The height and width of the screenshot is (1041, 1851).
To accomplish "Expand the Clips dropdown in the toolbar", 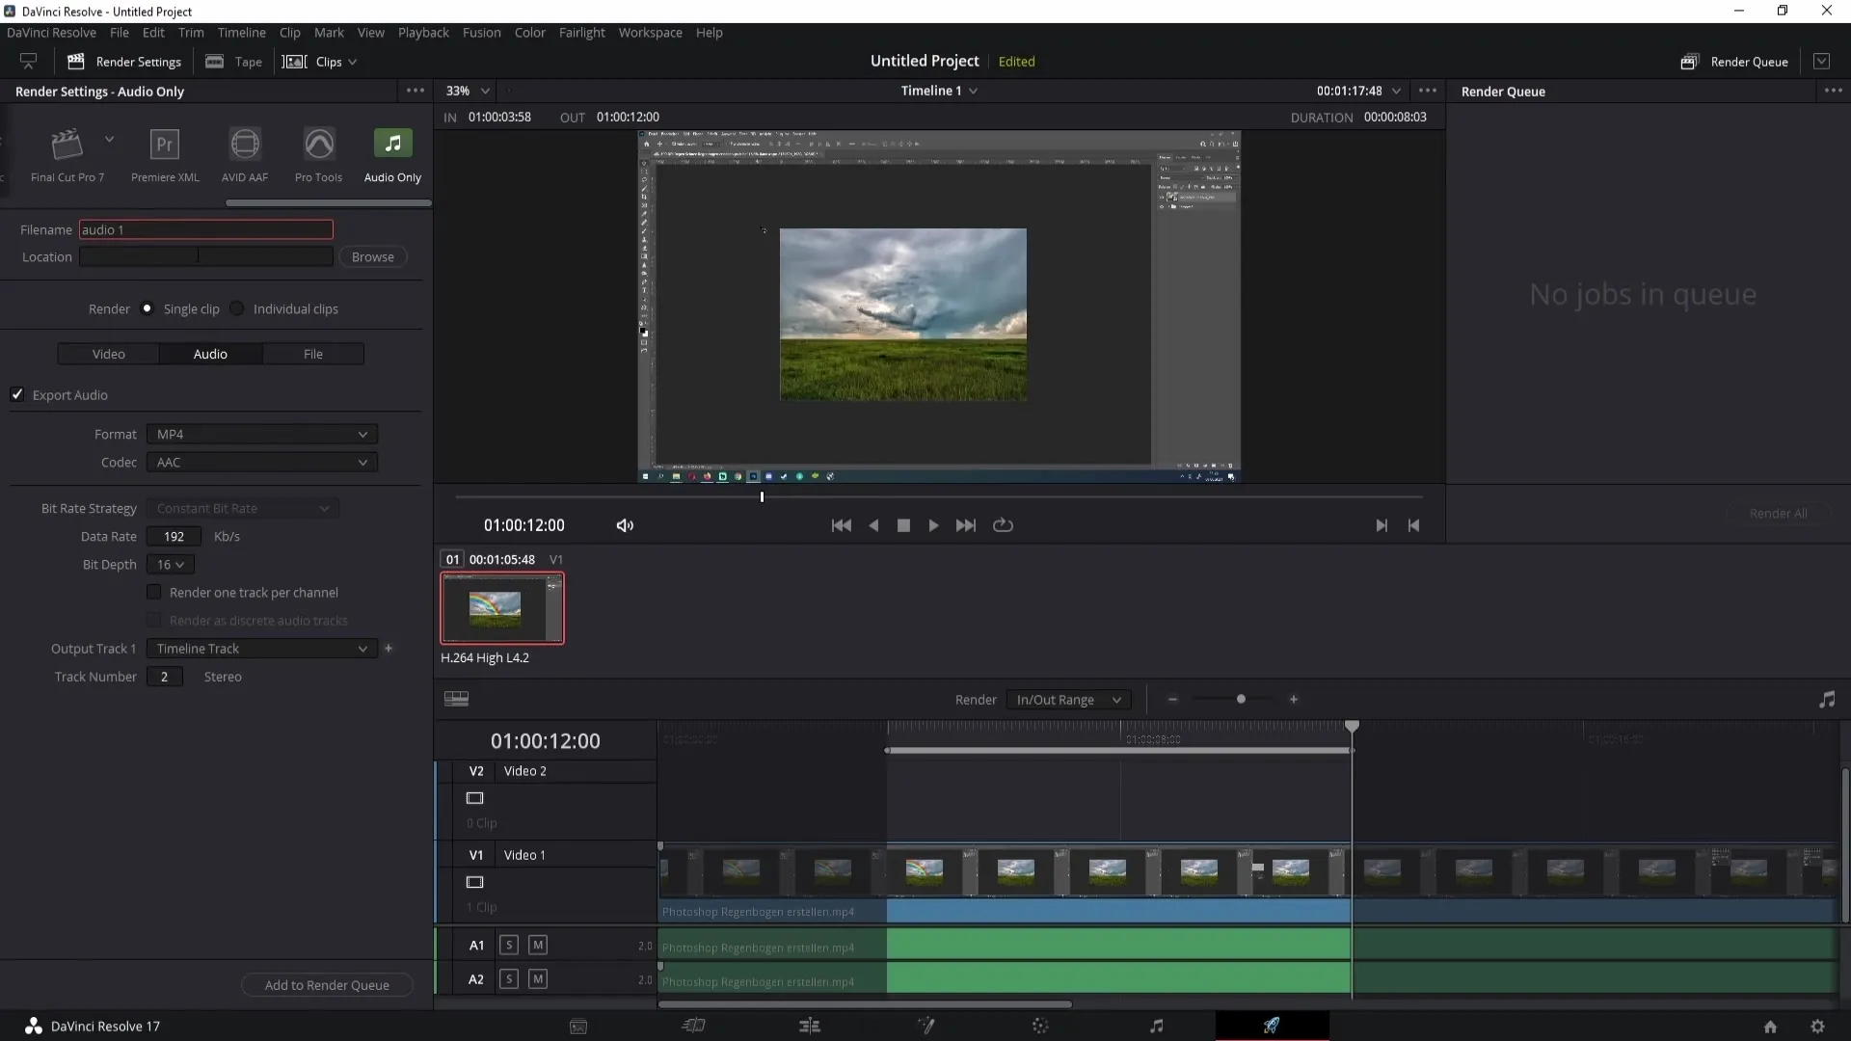I will [320, 62].
